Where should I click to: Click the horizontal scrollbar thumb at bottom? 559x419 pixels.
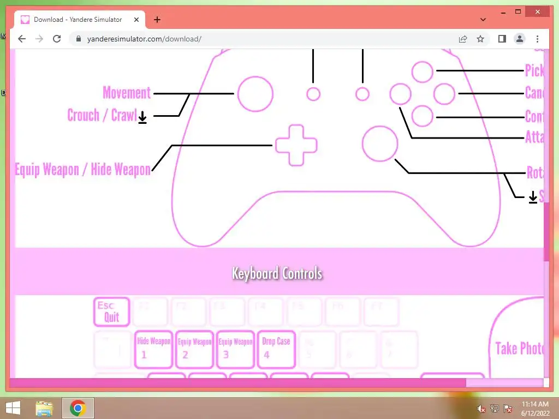(x=238, y=383)
